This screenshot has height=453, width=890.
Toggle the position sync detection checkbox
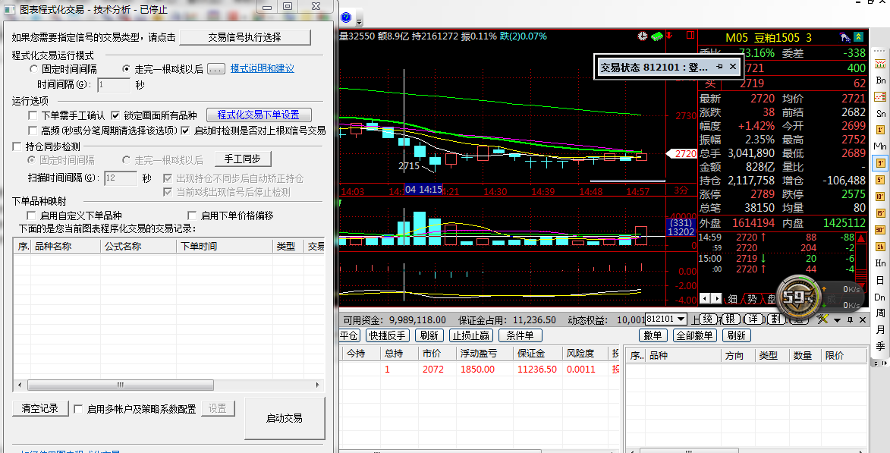[x=18, y=146]
